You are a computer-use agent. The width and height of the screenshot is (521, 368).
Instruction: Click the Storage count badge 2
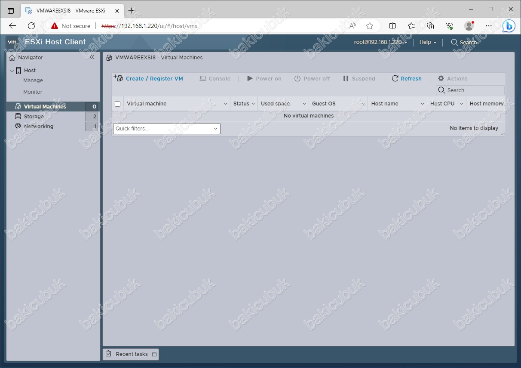pyautogui.click(x=92, y=117)
